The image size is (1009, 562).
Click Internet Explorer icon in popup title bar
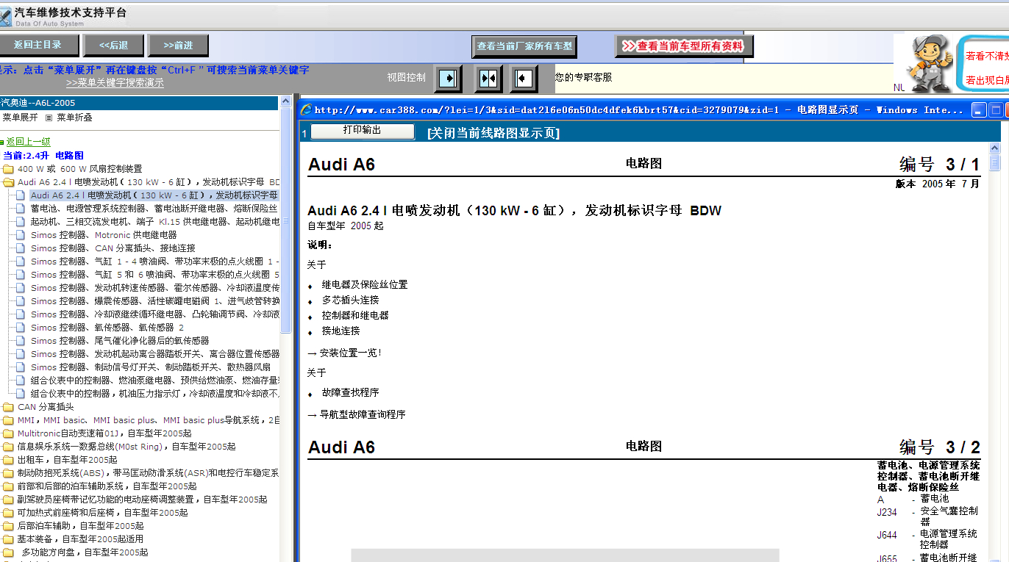click(x=307, y=110)
